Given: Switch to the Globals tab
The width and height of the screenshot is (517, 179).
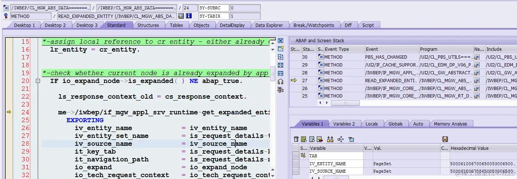Looking at the screenshot, I should pos(396,124).
